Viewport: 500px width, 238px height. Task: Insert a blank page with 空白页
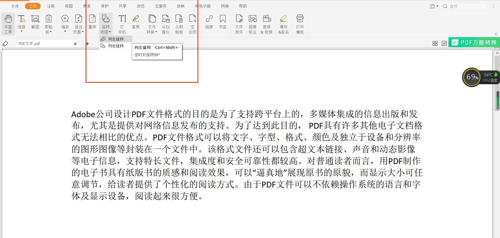pyautogui.click(x=192, y=24)
